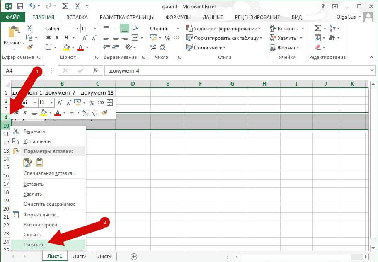Expand Условное форматирование menu

tap(224, 29)
